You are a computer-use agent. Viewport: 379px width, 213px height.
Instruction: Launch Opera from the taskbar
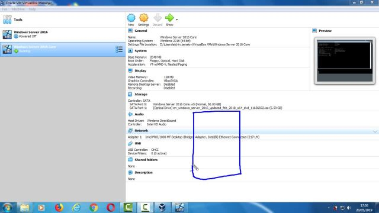click(111, 208)
